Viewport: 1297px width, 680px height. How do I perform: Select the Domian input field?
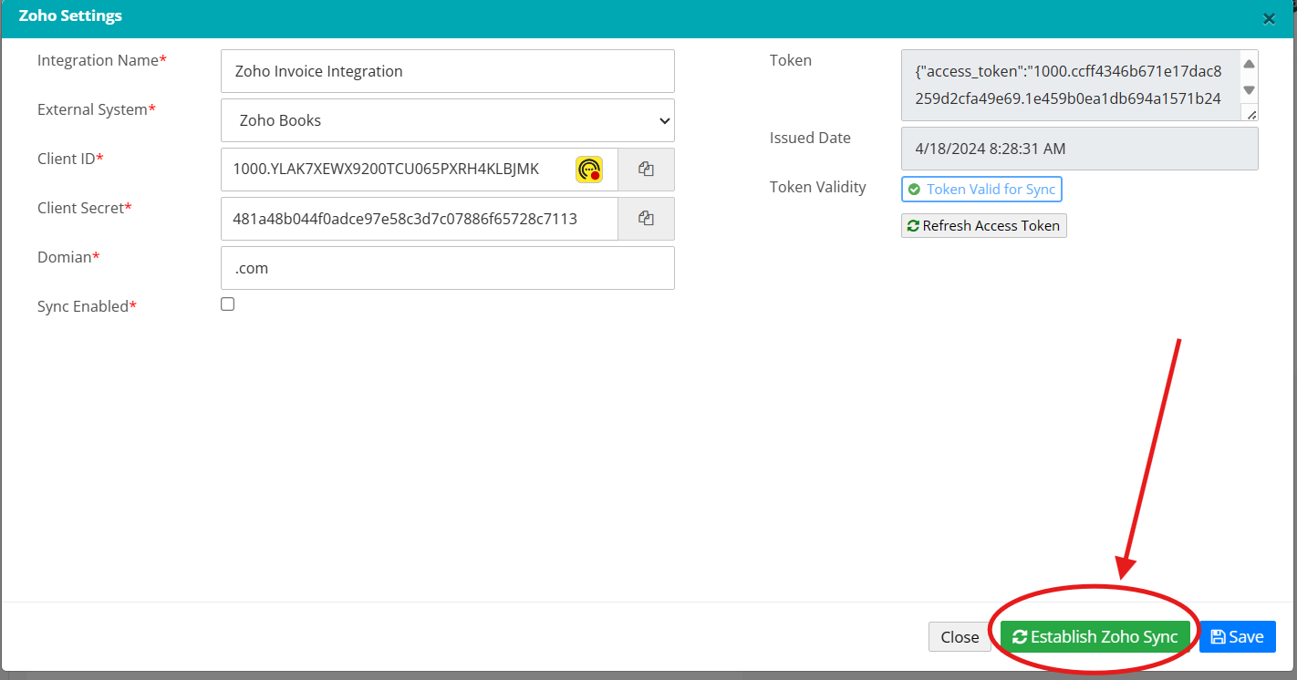447,268
